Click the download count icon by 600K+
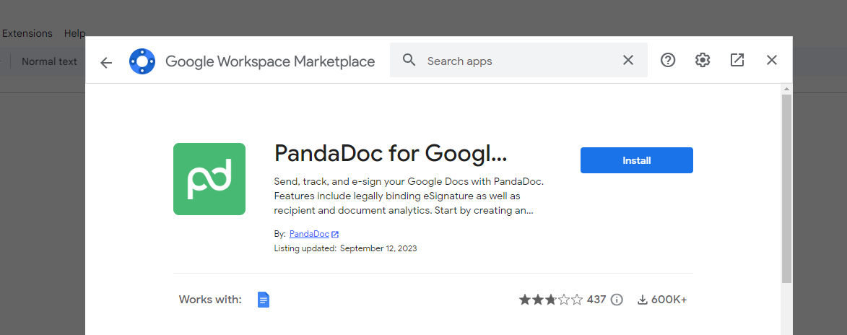The image size is (847, 335). (642, 300)
